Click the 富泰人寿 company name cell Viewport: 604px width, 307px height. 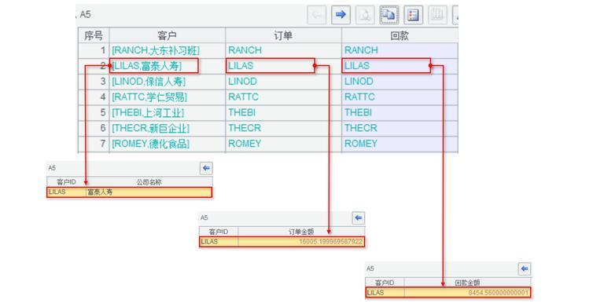[x=149, y=192]
